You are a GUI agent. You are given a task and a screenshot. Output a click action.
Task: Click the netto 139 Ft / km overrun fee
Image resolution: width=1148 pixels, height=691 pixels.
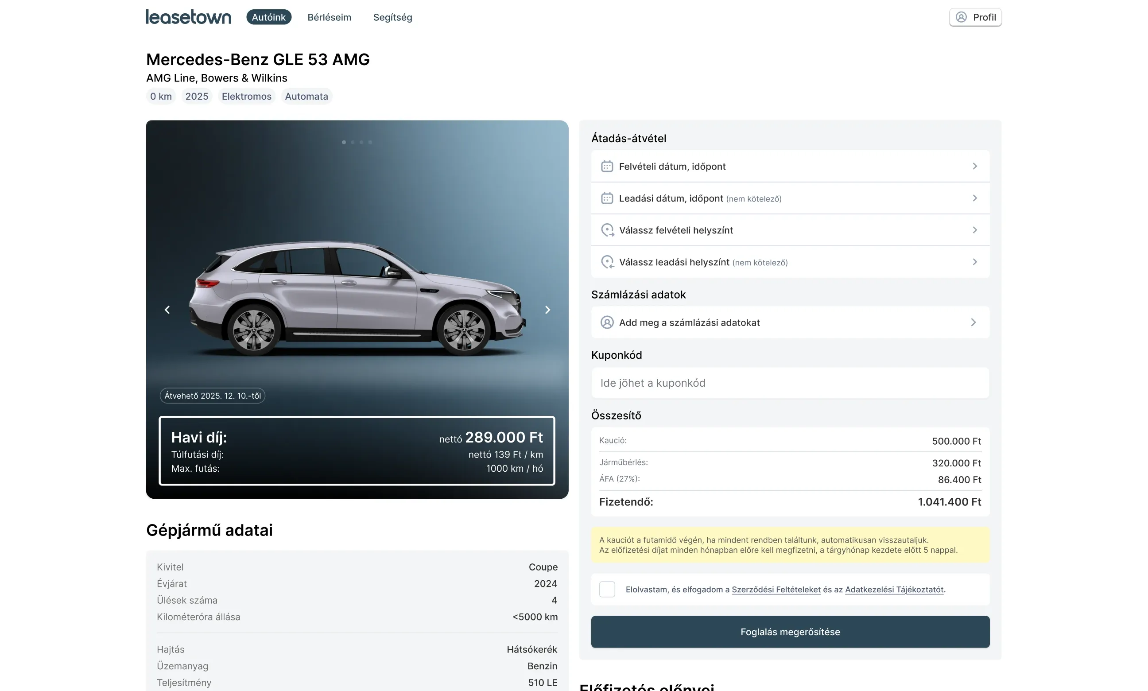pyautogui.click(x=505, y=454)
